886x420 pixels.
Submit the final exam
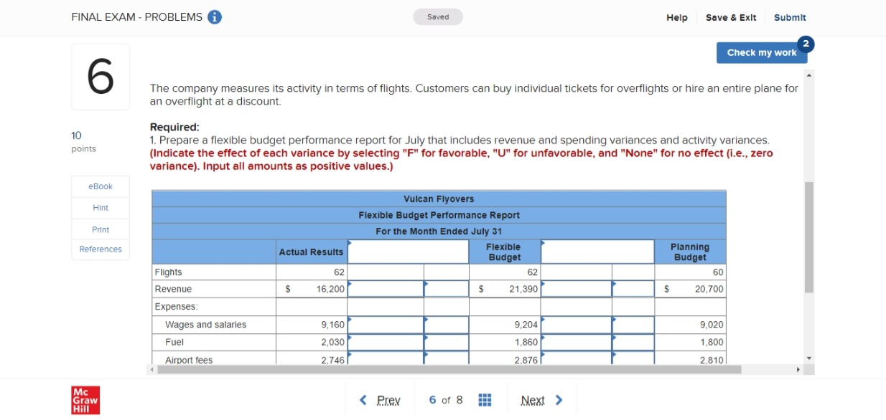pos(790,17)
